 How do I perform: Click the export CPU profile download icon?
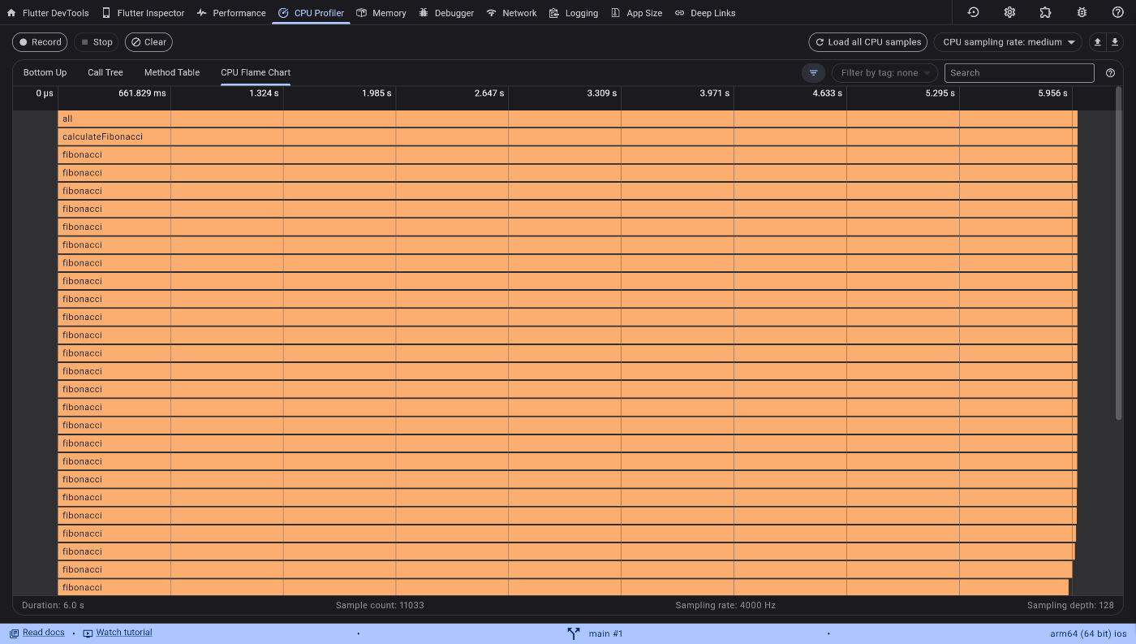(1115, 42)
